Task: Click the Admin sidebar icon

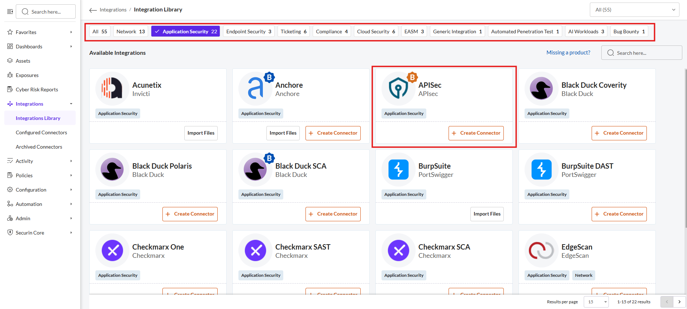Action: click(x=10, y=218)
